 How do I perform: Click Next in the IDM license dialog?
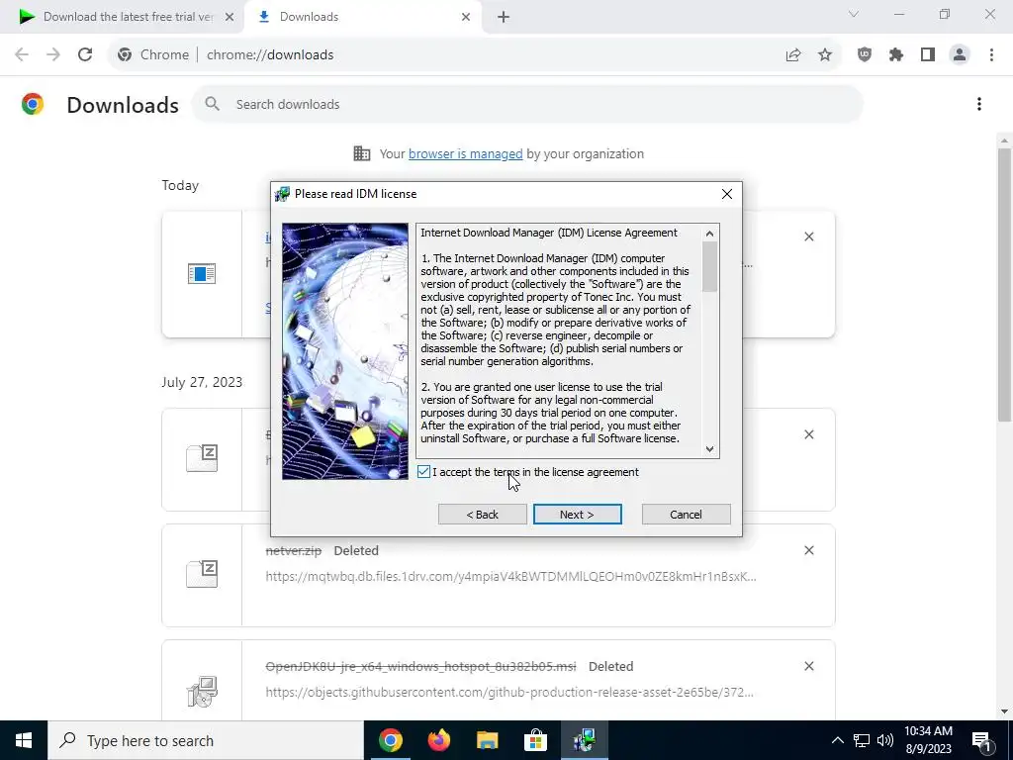pos(577,515)
